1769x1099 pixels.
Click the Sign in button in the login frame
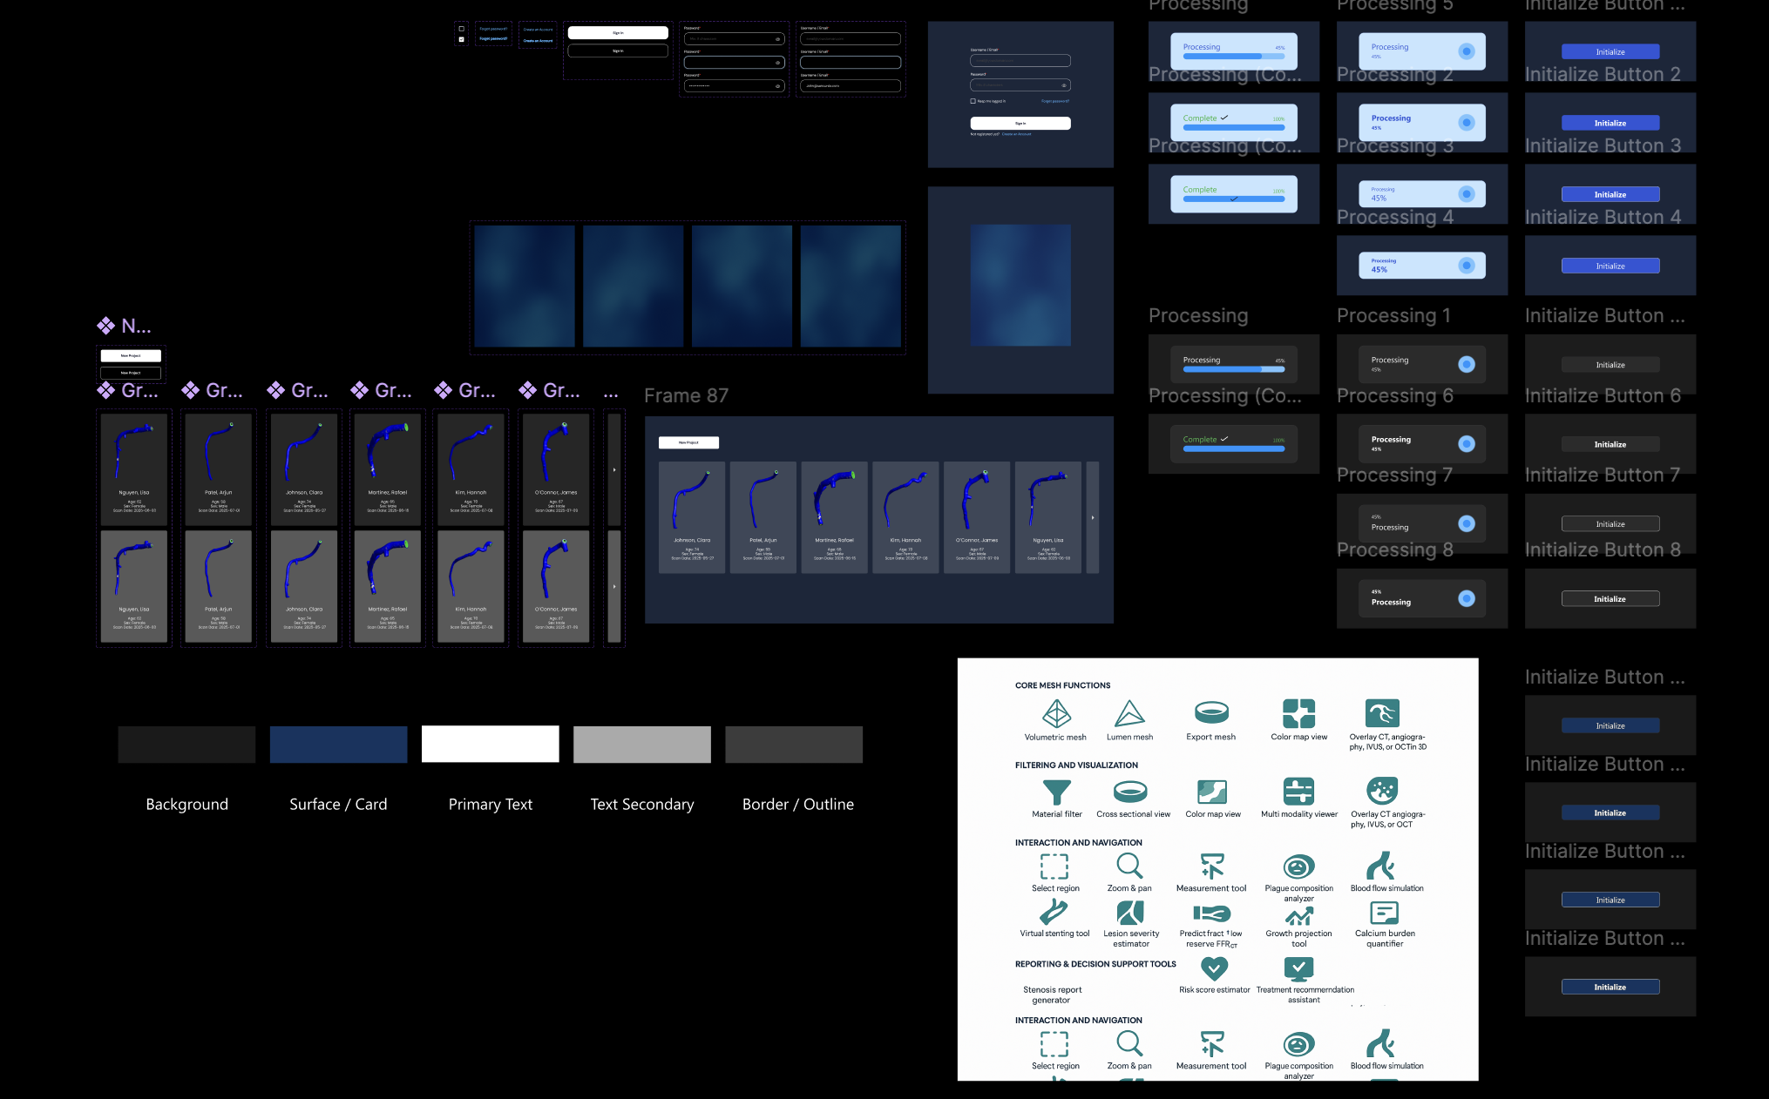pyautogui.click(x=1020, y=123)
